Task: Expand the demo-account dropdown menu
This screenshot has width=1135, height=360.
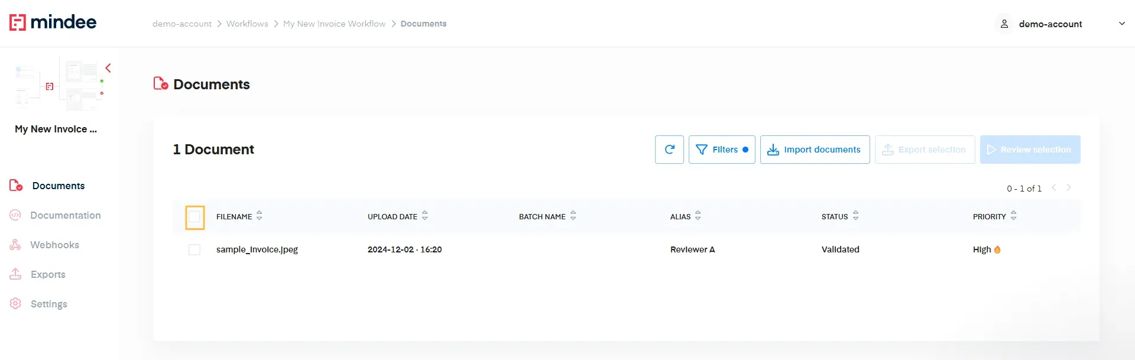Action: point(1121,24)
